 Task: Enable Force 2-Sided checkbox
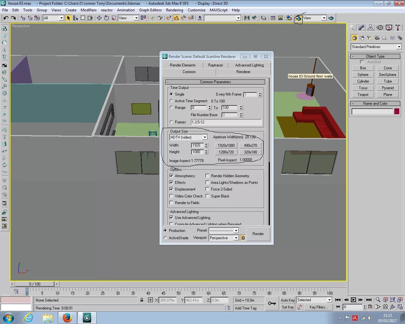click(208, 189)
